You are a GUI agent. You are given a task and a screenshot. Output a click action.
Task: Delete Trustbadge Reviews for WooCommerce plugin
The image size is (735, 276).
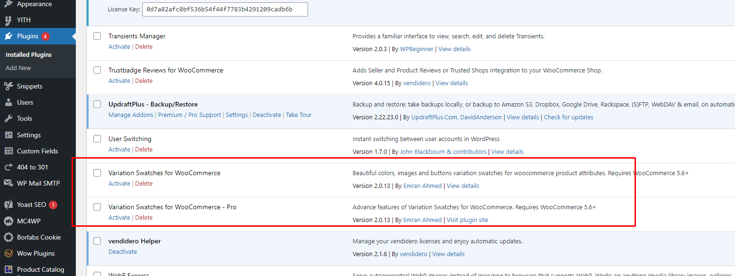coord(144,80)
